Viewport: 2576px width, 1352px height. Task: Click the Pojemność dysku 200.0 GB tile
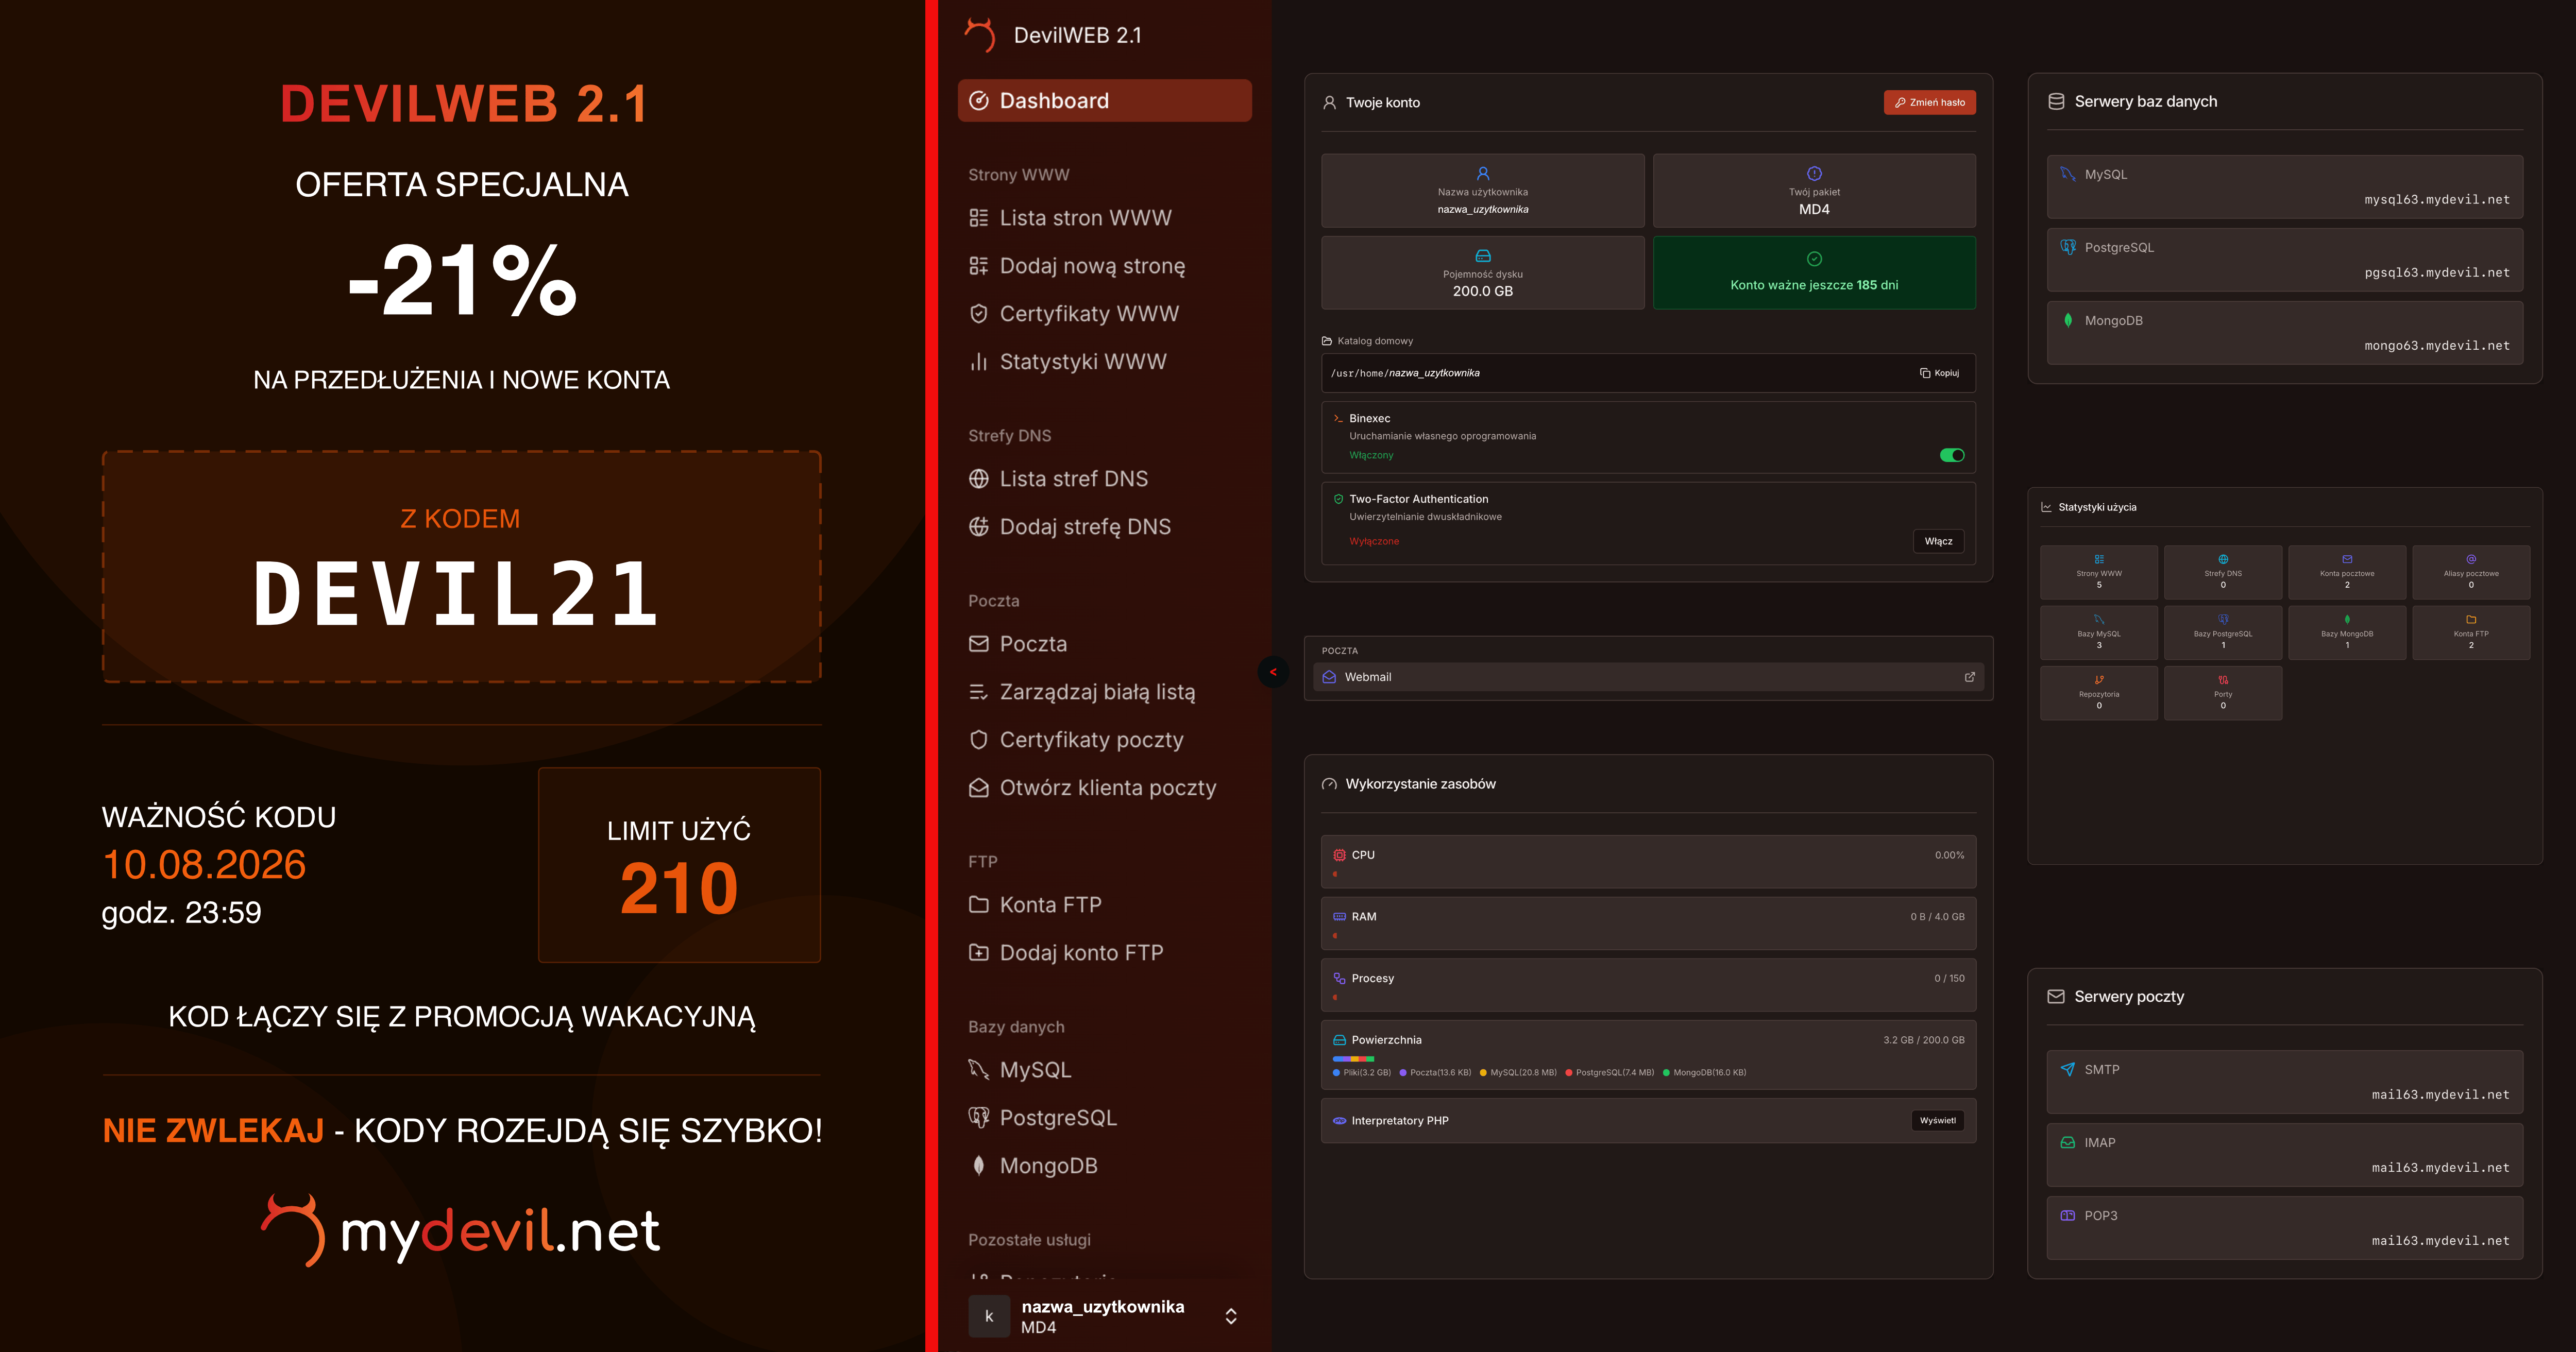(1482, 273)
